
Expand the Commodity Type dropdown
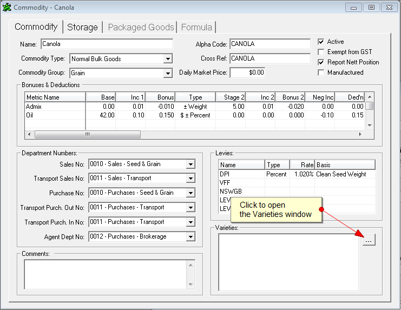[x=168, y=59]
